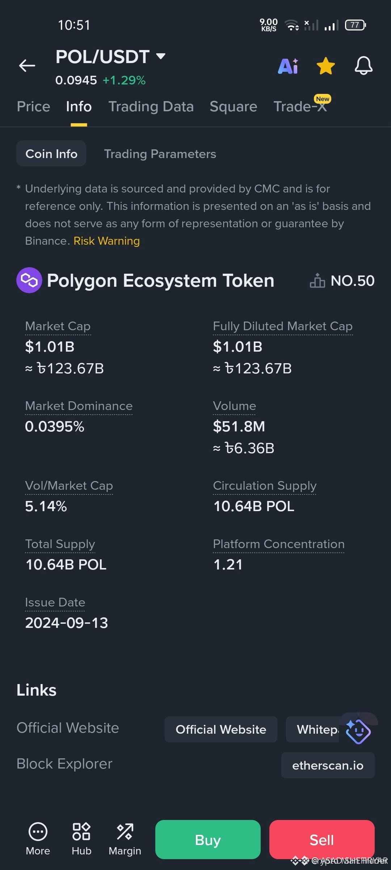Open the Square tab
The height and width of the screenshot is (870, 391).
[x=233, y=107]
